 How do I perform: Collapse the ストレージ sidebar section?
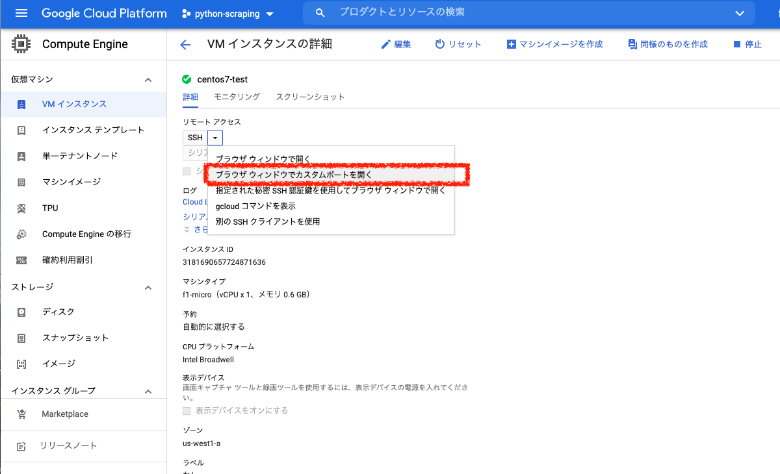148,286
